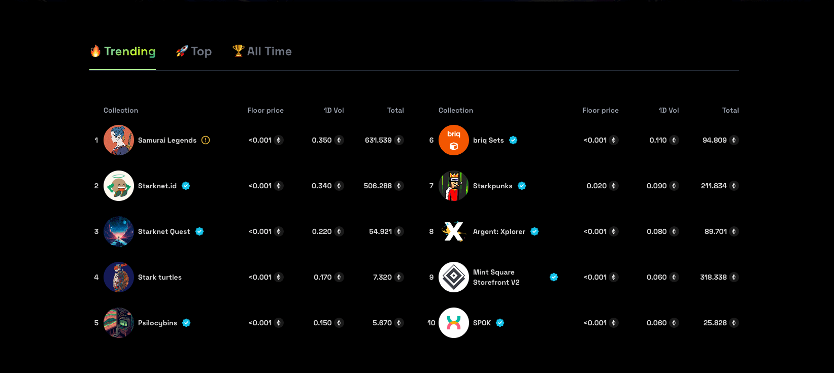Viewport: 834px width, 373px height.
Task: Click Starknet.id total 506.288
Action: [378, 186]
